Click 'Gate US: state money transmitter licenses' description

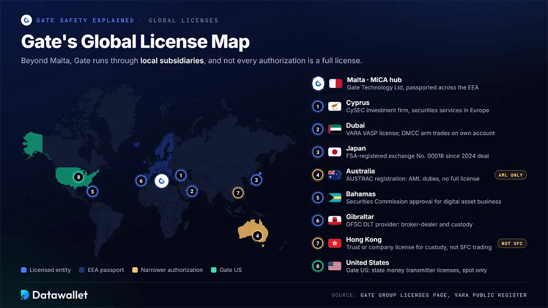[416, 270]
